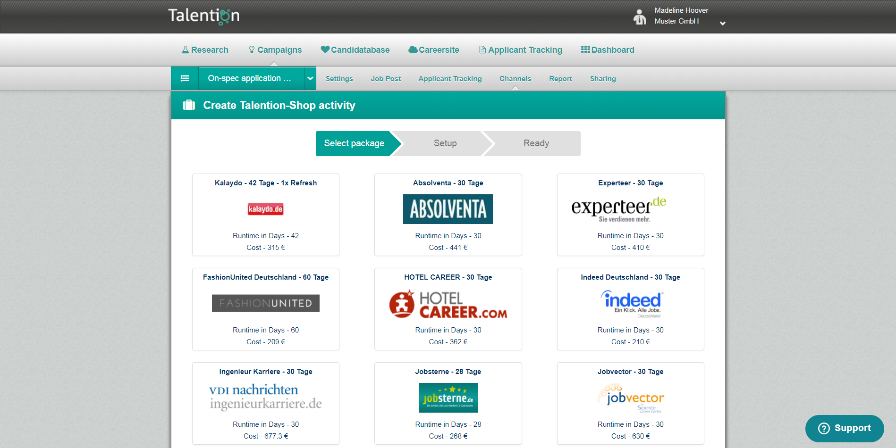Switch to the Settings tab
The image size is (896, 448).
click(339, 79)
